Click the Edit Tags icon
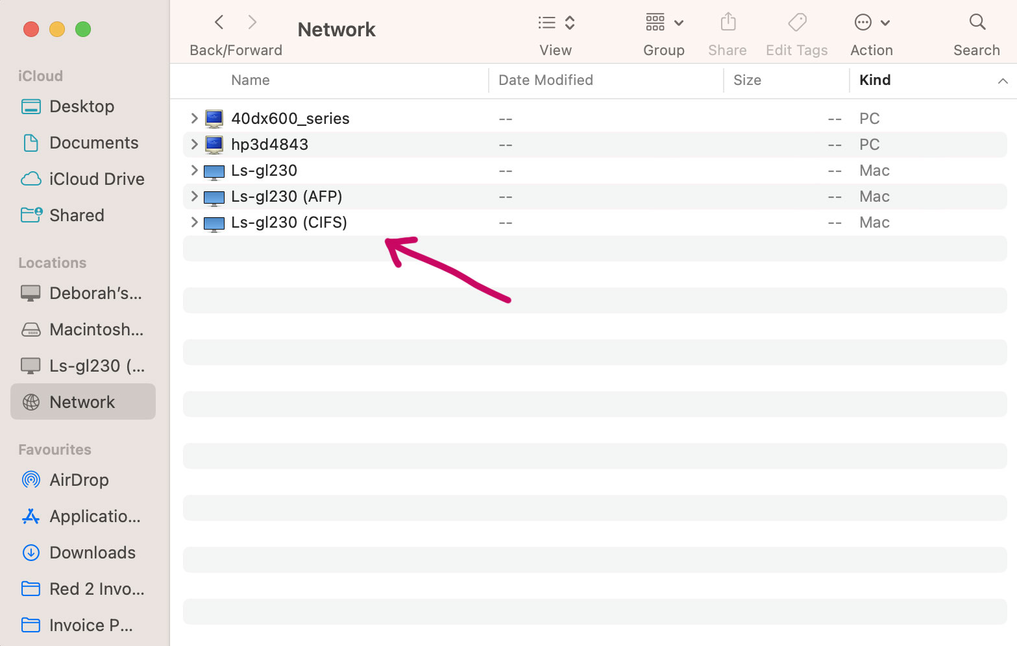1017x646 pixels. pos(796,23)
